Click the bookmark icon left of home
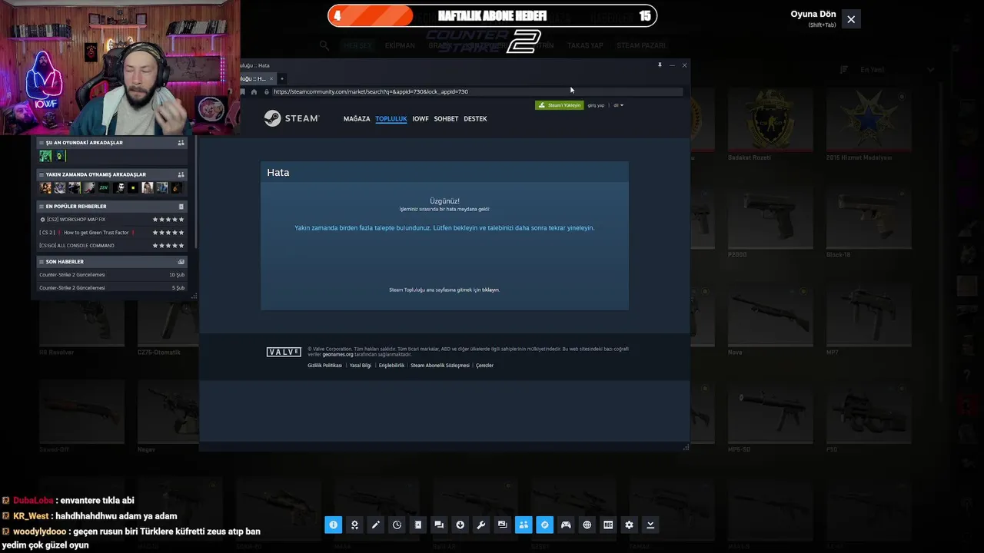Viewport: 984px width, 553px height. pos(243,91)
